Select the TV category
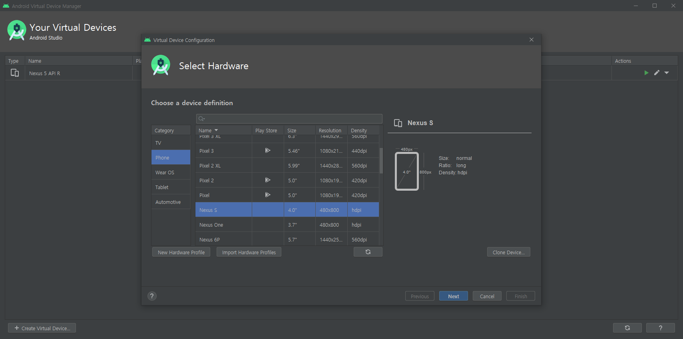Image resolution: width=683 pixels, height=339 pixels. [x=171, y=143]
